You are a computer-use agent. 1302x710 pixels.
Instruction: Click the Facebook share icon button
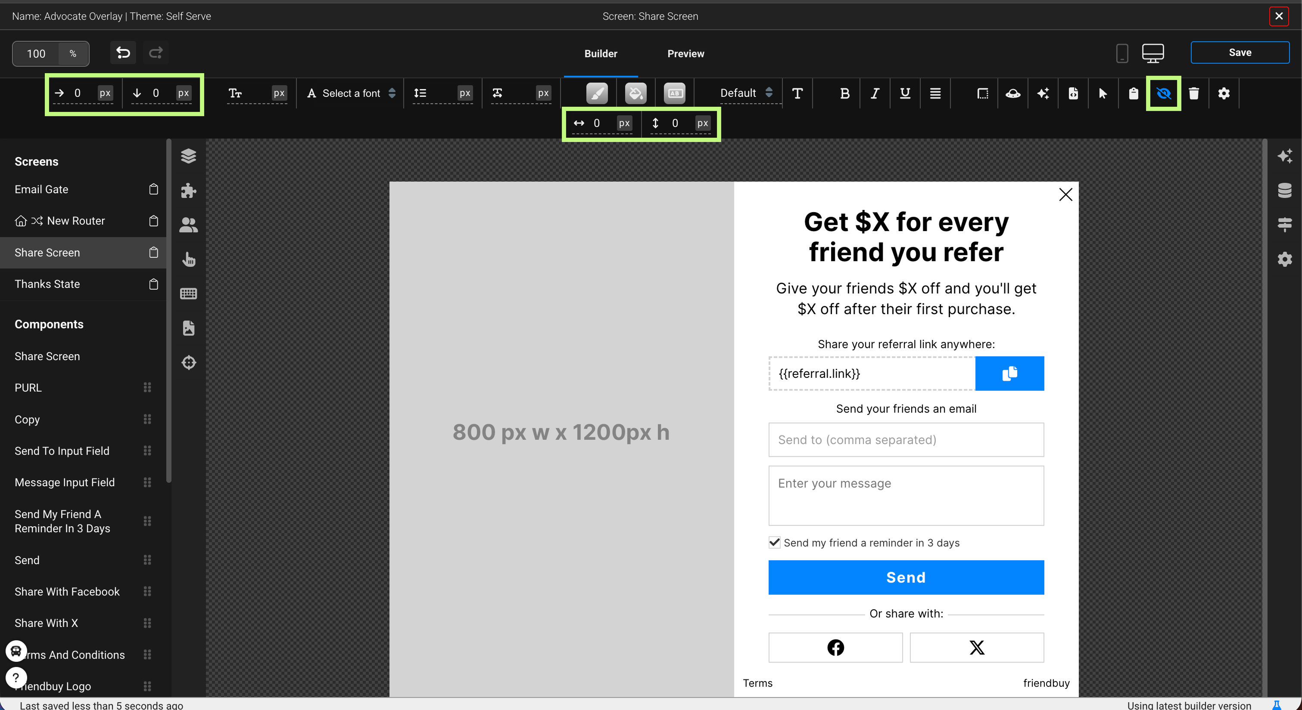835,647
